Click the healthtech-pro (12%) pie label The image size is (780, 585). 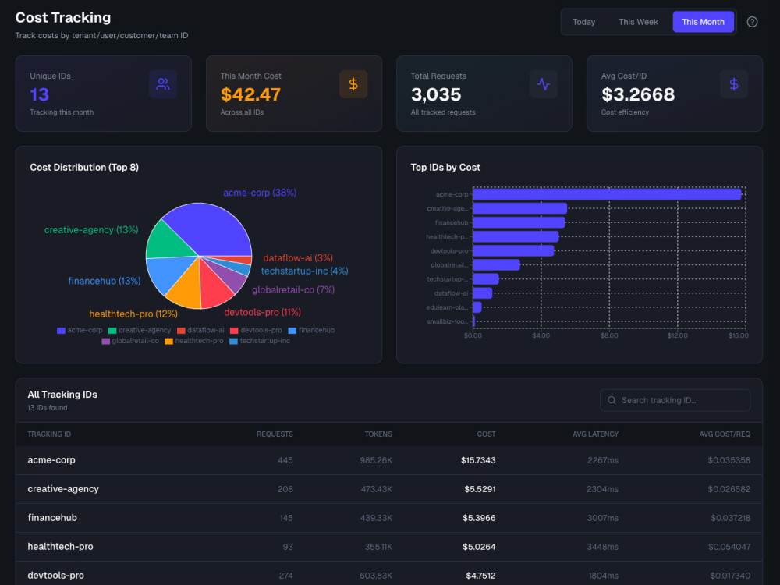(x=133, y=314)
